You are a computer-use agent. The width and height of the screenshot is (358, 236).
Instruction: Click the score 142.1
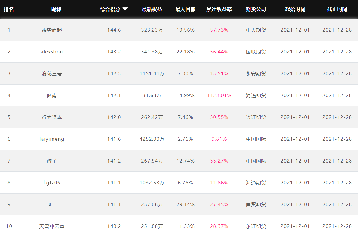coord(114,95)
